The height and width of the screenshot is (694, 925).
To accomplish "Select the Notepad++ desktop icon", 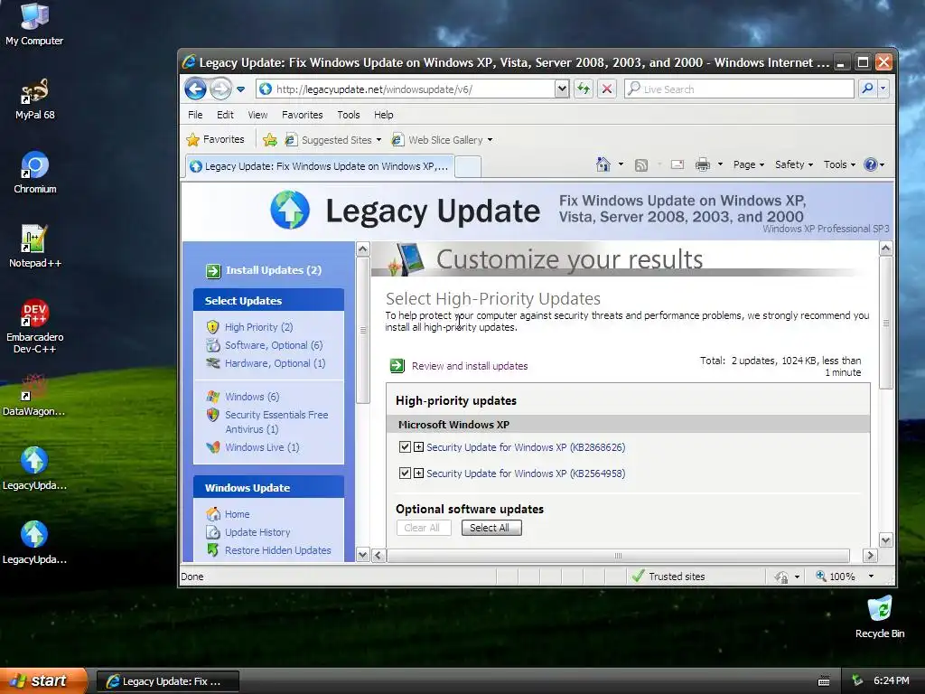I will 35,247.
